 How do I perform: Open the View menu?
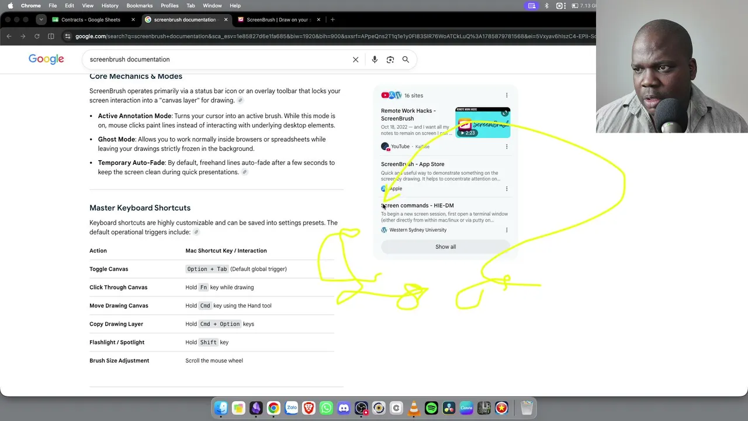88,6
